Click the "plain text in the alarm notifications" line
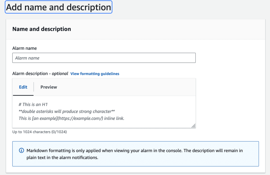 pyautogui.click(x=62, y=157)
